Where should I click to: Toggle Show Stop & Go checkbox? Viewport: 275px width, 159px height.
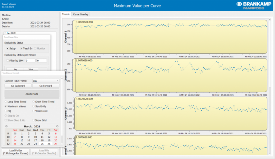point(6,120)
